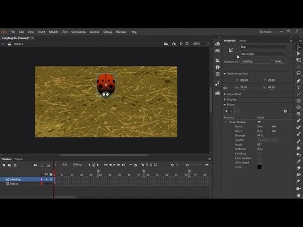Enable the Hide object checkbox
Viewport: 303px width, 227px height.
(x=259, y=163)
